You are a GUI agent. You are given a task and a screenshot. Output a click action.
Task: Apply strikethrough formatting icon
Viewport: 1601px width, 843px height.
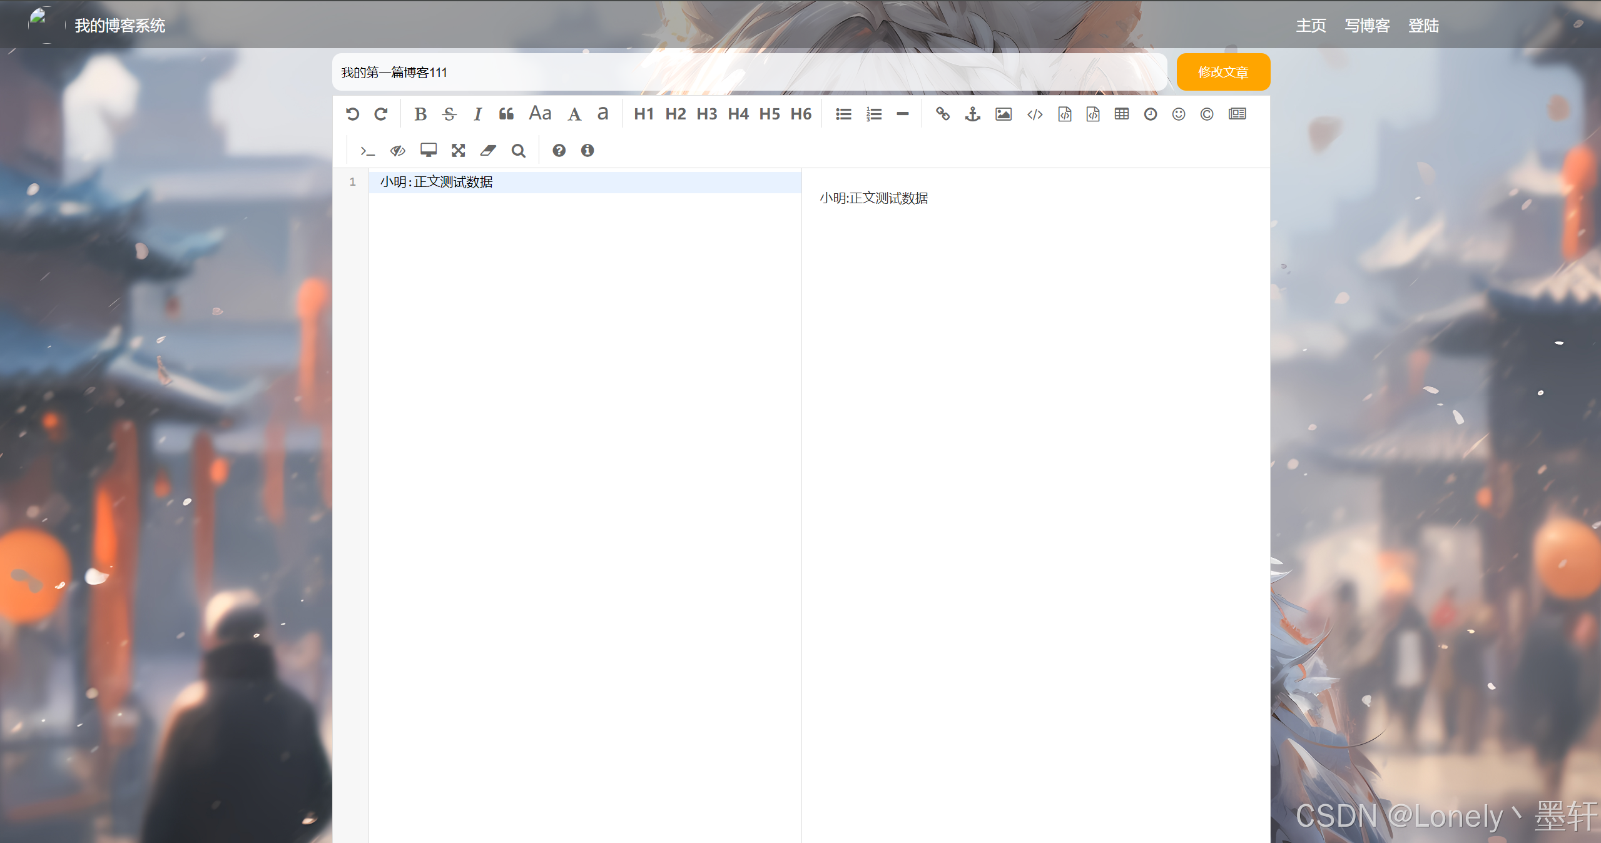[x=449, y=114]
